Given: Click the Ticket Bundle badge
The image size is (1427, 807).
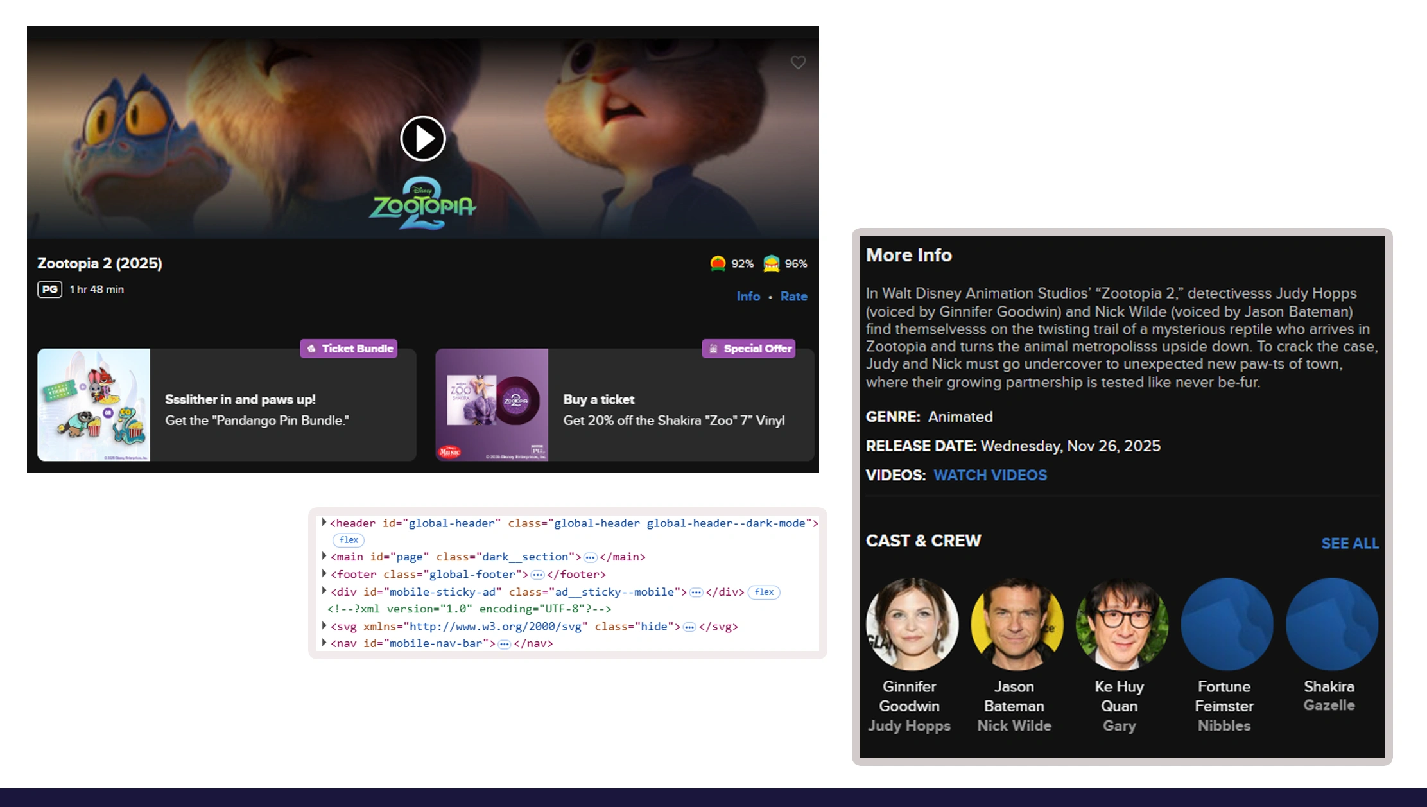Looking at the screenshot, I should point(349,349).
